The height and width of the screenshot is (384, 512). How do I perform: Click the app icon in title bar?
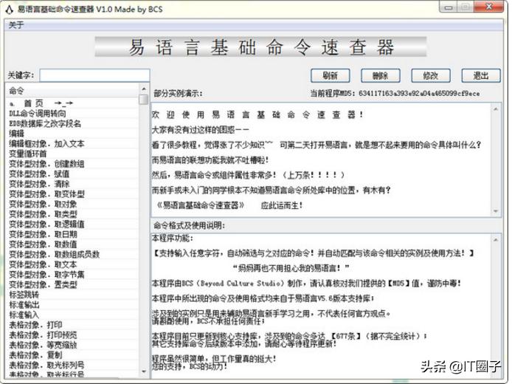pyautogui.click(x=9, y=9)
